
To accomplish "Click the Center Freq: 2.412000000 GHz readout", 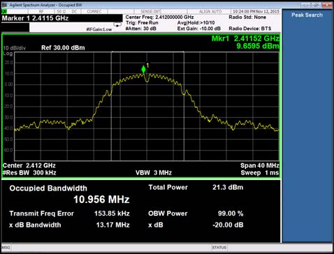I will click(159, 17).
